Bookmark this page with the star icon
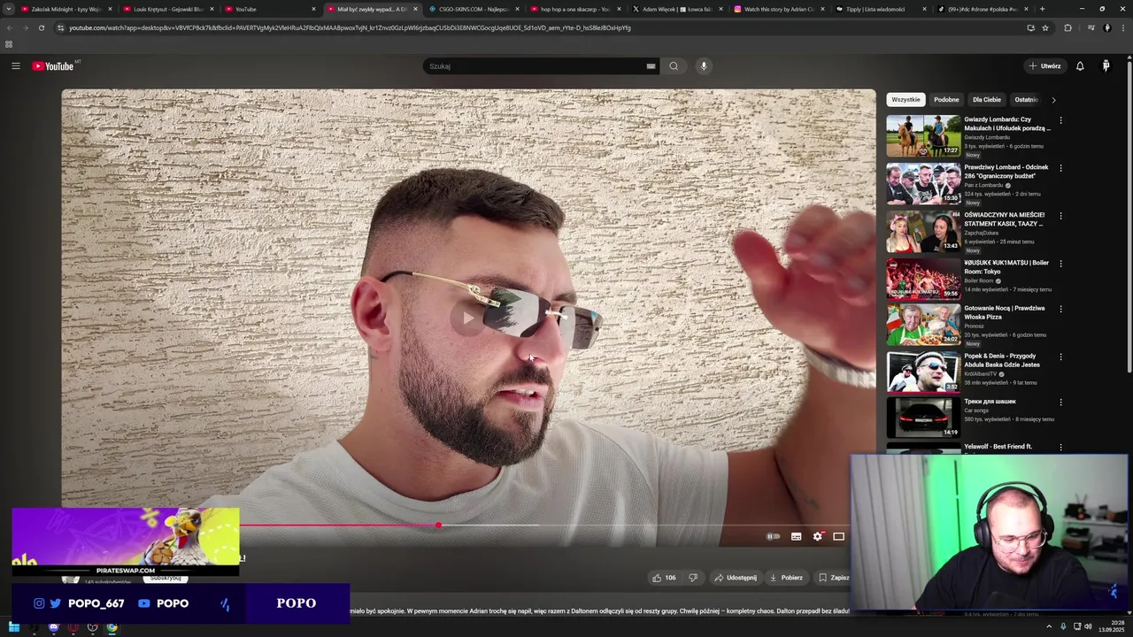This screenshot has width=1133, height=637. pyautogui.click(x=1045, y=27)
